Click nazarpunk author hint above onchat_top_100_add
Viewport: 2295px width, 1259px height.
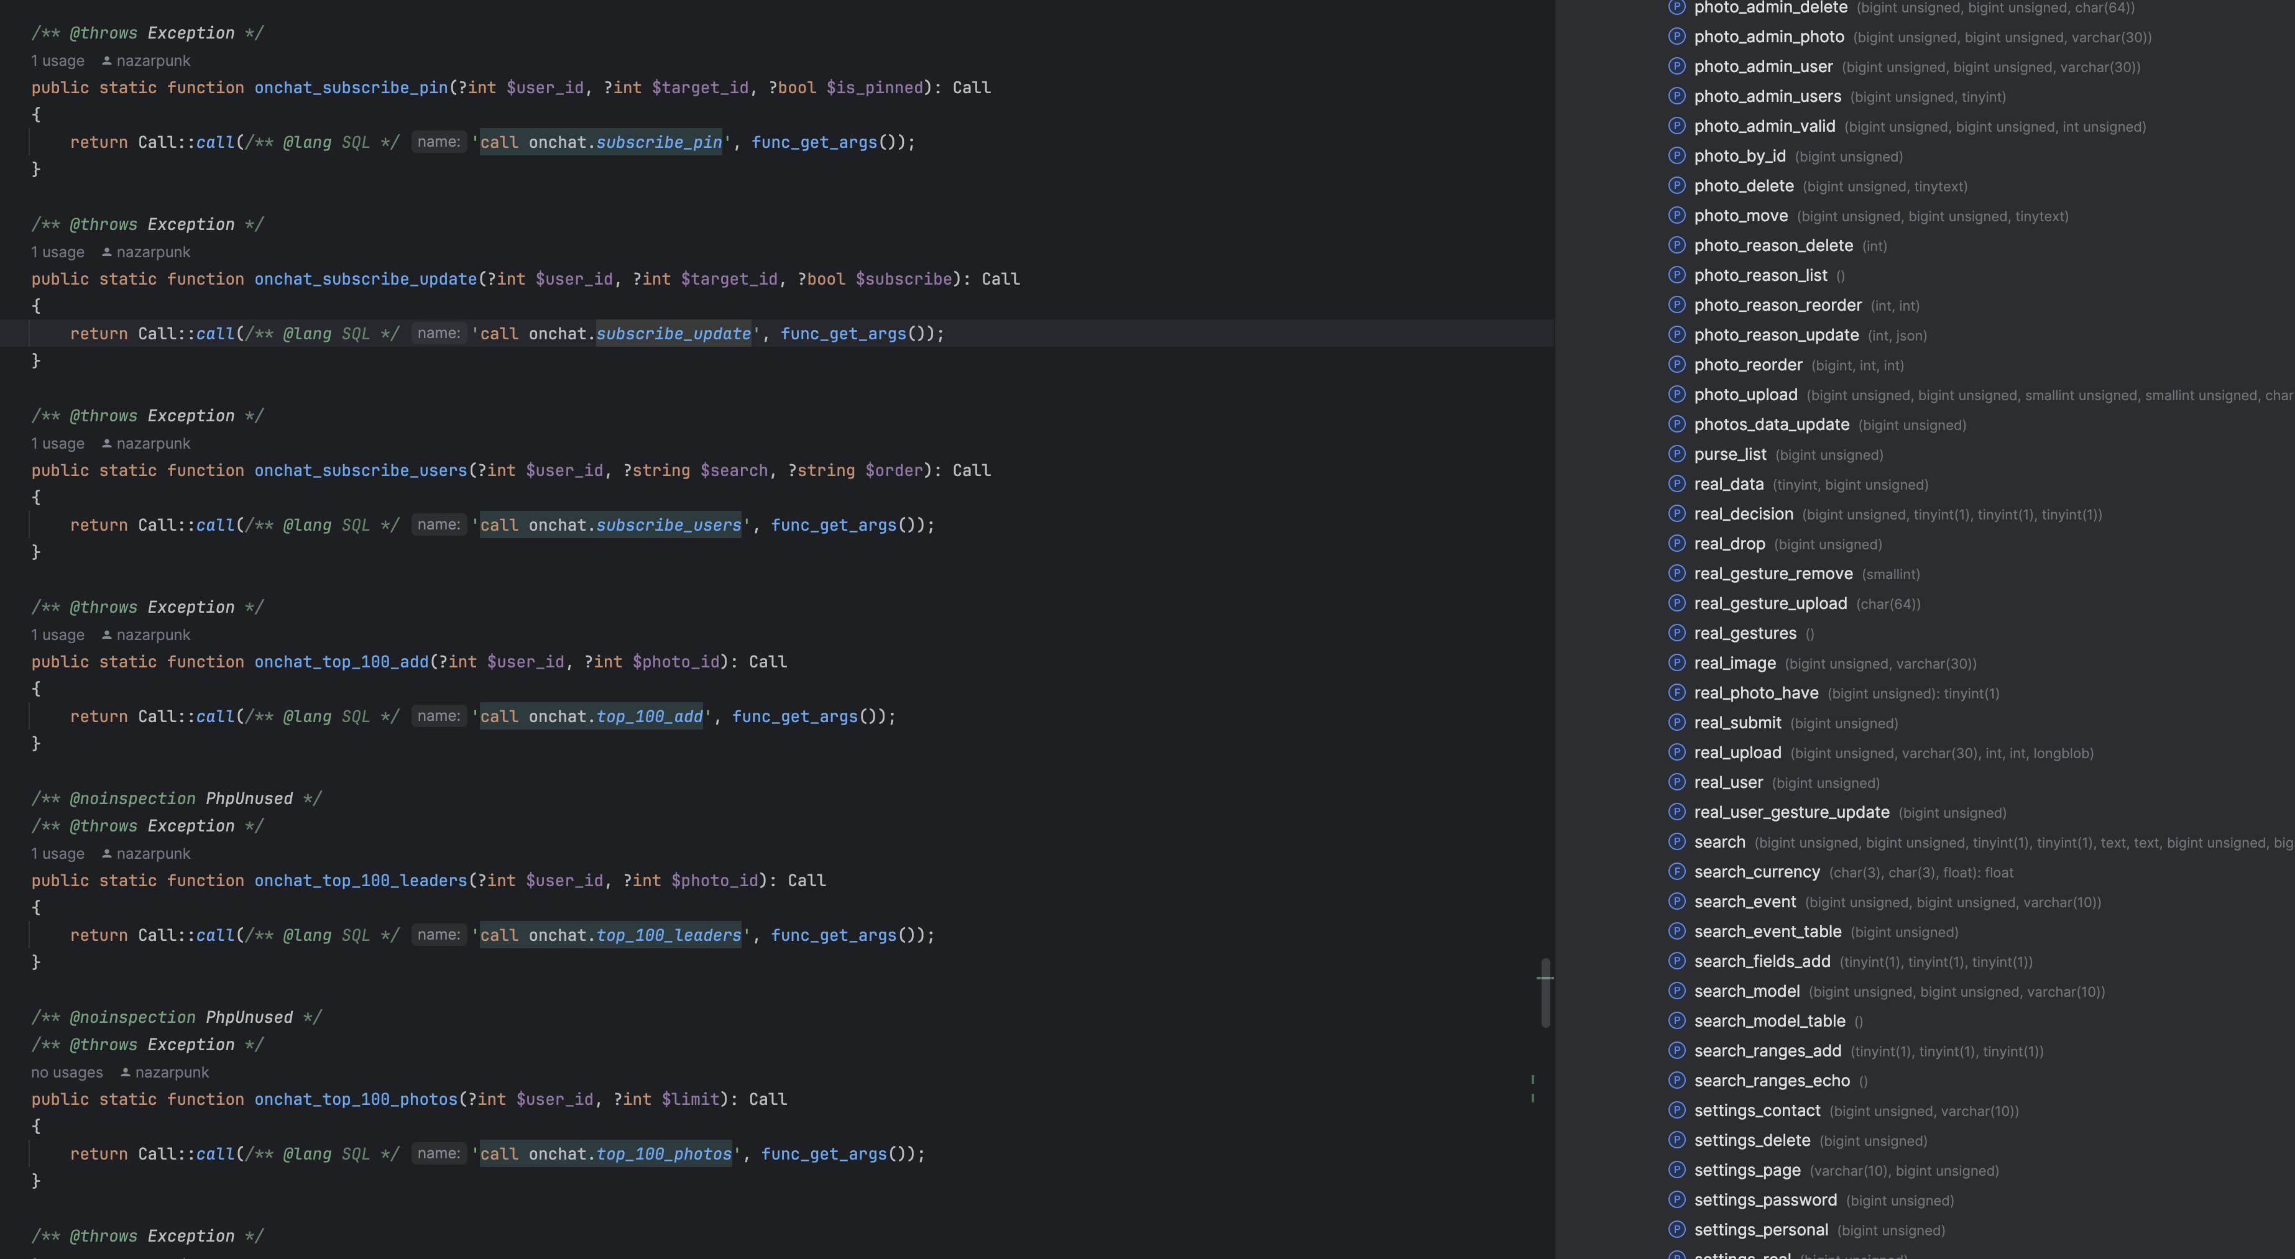pyautogui.click(x=154, y=635)
